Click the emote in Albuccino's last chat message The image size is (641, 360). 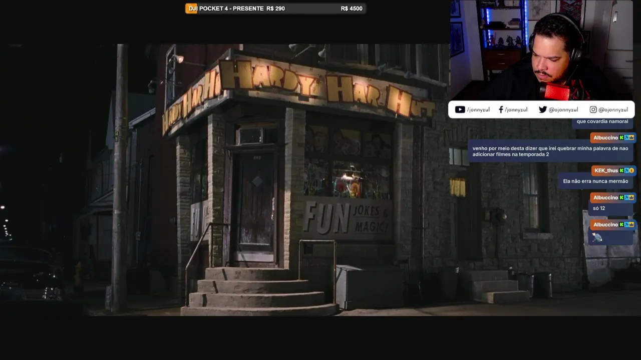coord(597,237)
